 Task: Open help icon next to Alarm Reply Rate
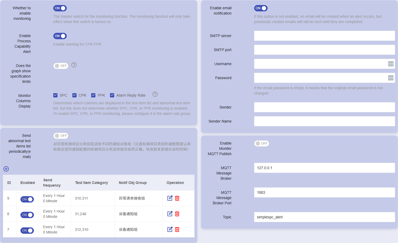155,94
